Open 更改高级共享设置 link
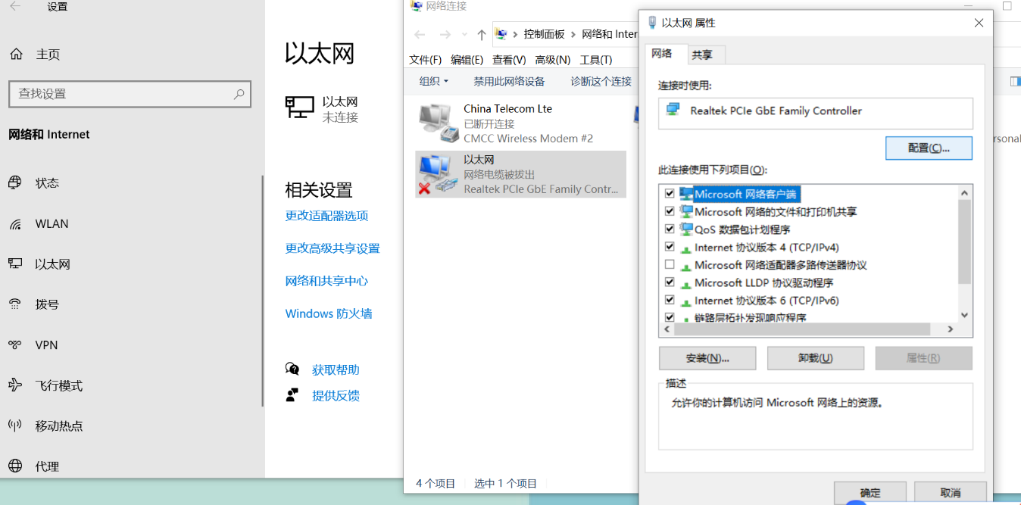Viewport: 1021px width, 505px height. click(x=333, y=248)
